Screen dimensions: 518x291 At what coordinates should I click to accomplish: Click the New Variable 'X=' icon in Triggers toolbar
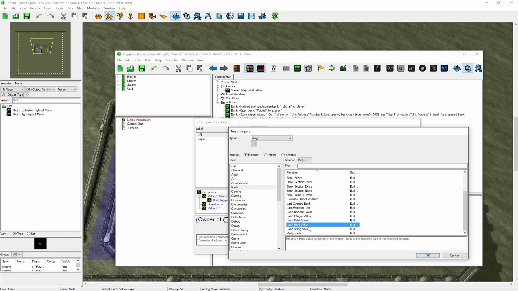[444, 68]
